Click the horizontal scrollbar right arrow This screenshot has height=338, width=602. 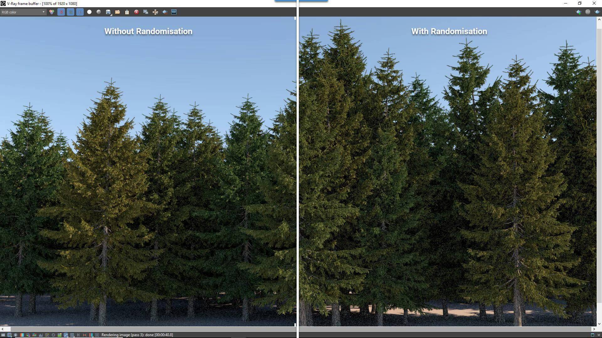pyautogui.click(x=594, y=329)
